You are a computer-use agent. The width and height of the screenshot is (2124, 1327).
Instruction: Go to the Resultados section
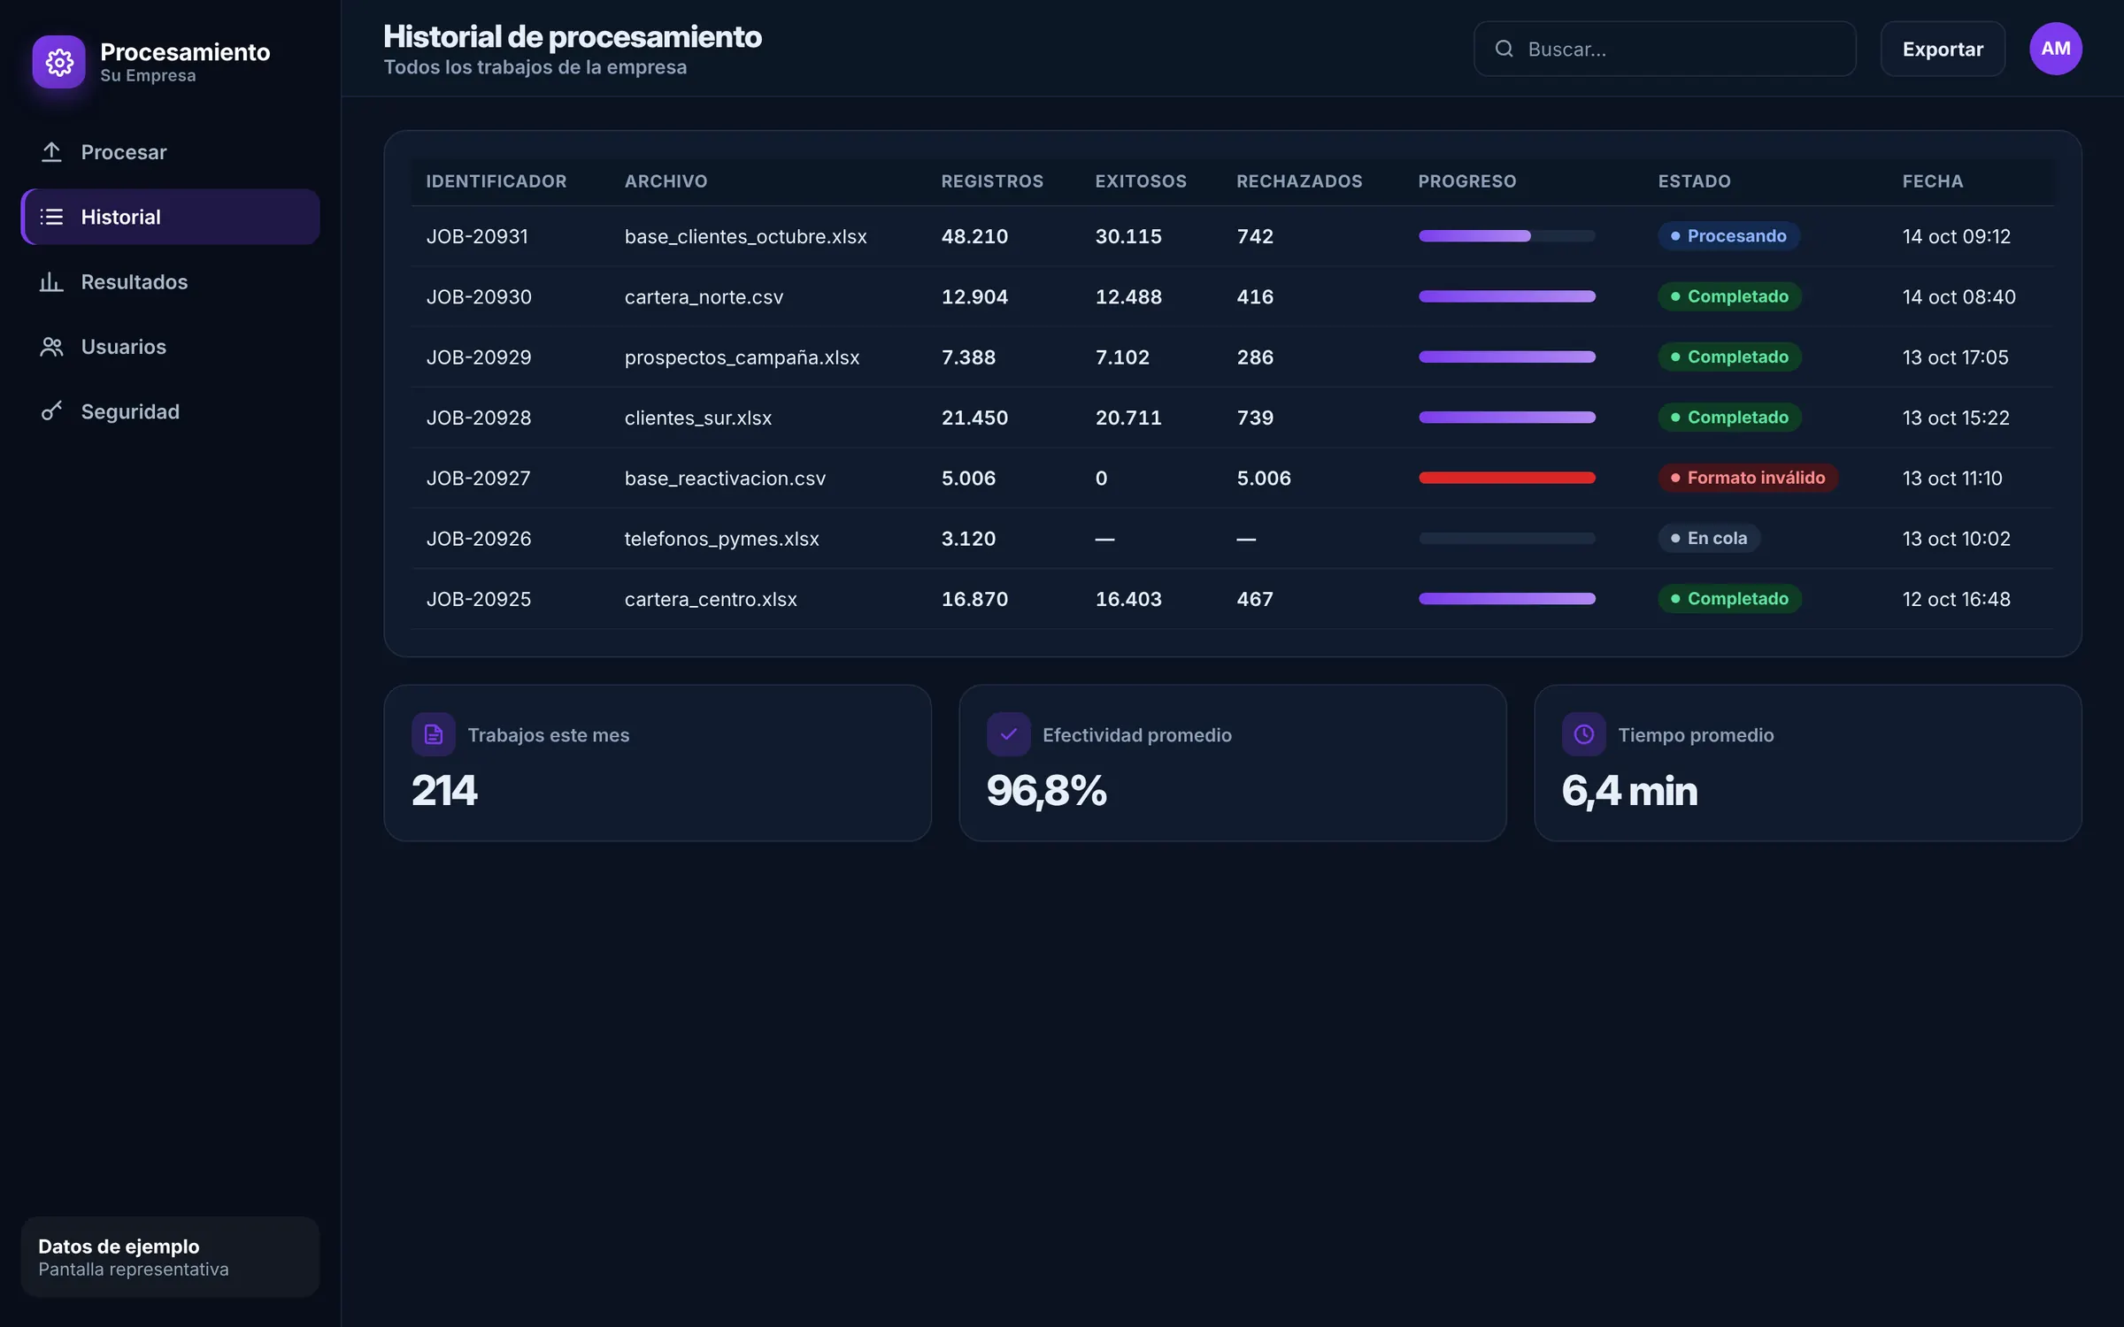click(170, 281)
